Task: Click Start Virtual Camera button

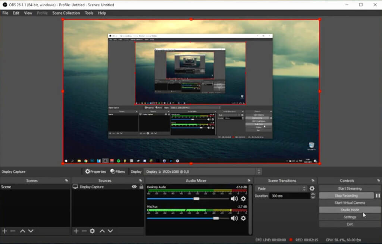Action: click(350, 203)
